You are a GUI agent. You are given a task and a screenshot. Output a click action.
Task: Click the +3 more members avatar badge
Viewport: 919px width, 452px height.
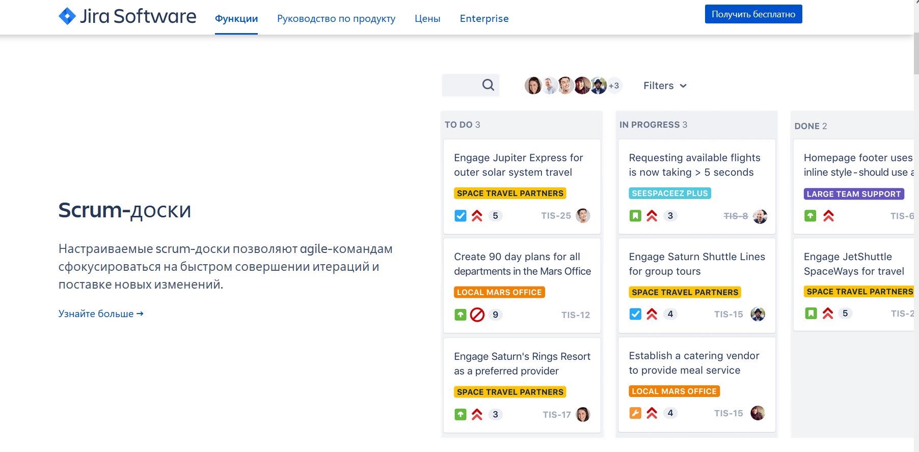click(x=614, y=86)
